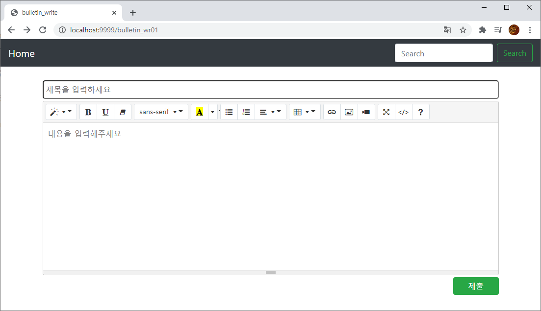
Task: Select the bulletin_write browser tab
Action: 63,13
